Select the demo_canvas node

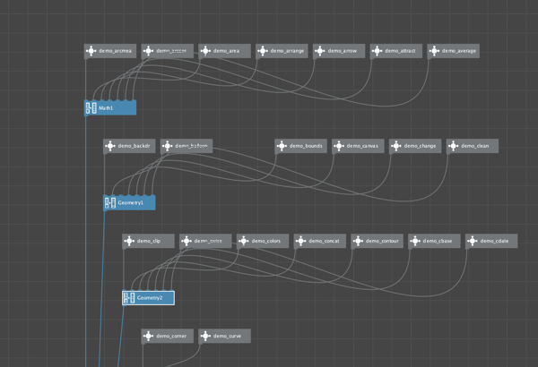point(358,146)
